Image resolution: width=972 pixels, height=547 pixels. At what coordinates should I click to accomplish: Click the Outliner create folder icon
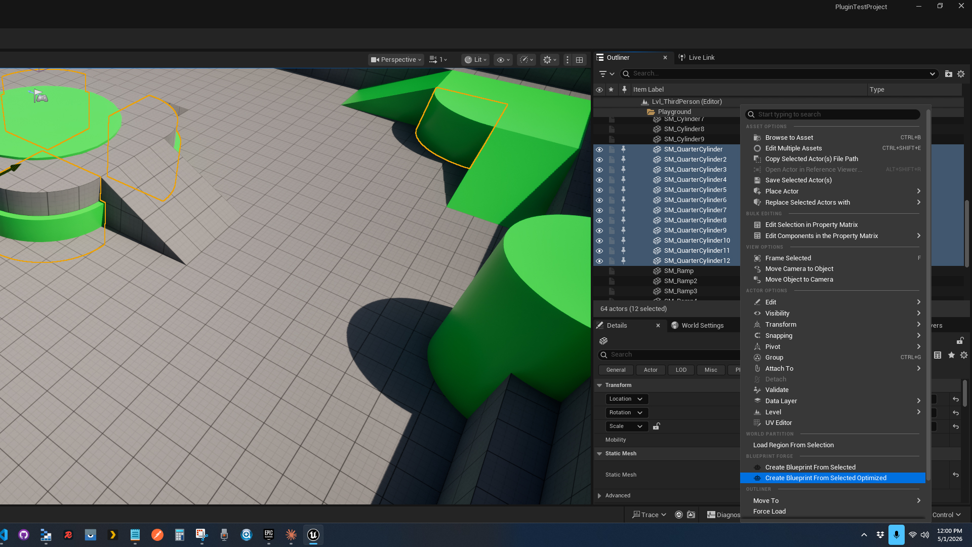click(x=949, y=74)
